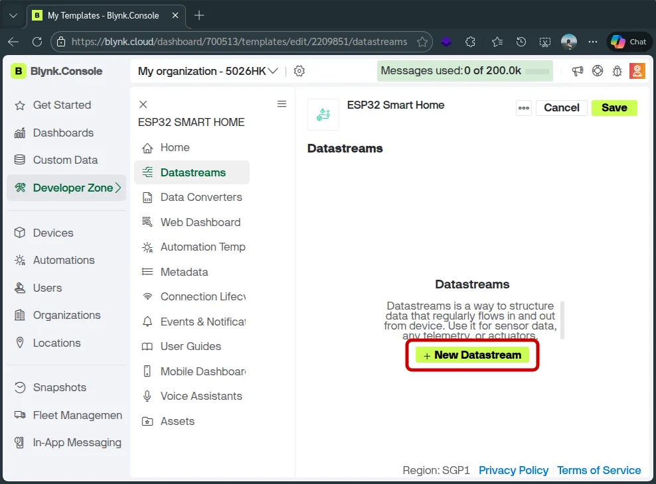Click the messages used progress bar

pos(537,71)
